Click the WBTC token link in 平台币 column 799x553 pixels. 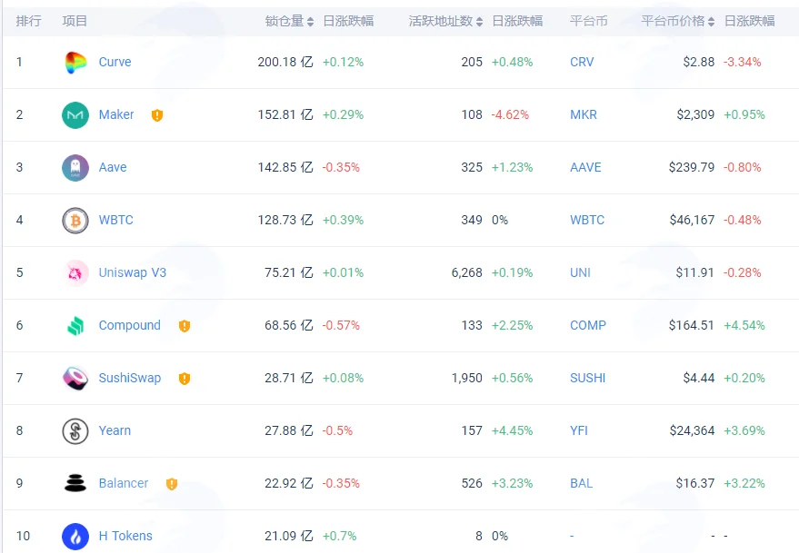(587, 220)
